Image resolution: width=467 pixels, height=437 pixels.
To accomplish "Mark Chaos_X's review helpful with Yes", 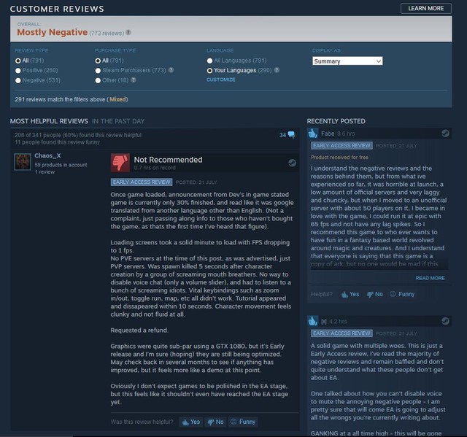I will point(191,422).
